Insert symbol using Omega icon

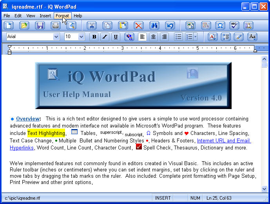click(x=220, y=26)
